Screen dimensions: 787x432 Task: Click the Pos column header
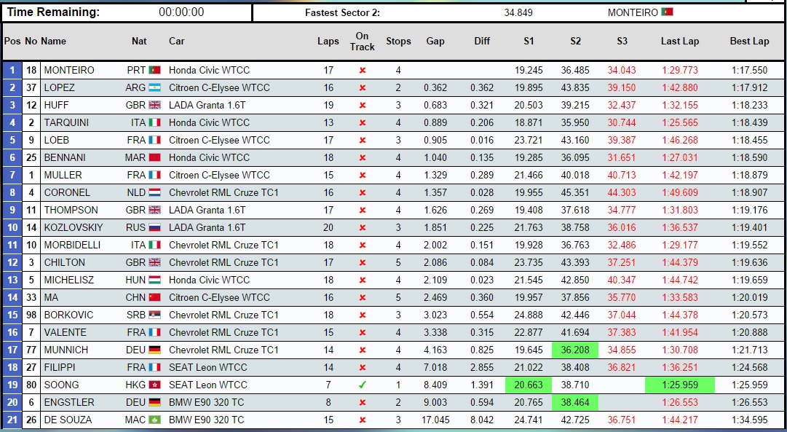coord(12,42)
